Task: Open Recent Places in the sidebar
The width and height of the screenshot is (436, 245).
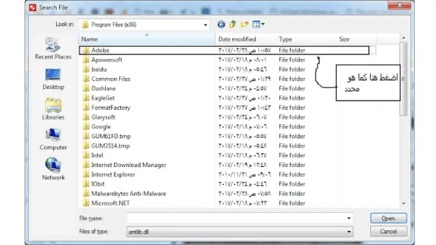Action: pos(53,49)
